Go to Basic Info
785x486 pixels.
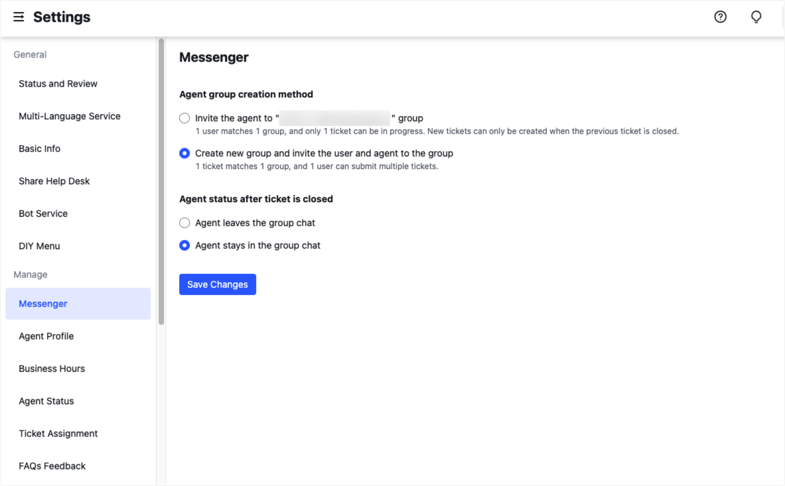click(x=39, y=149)
